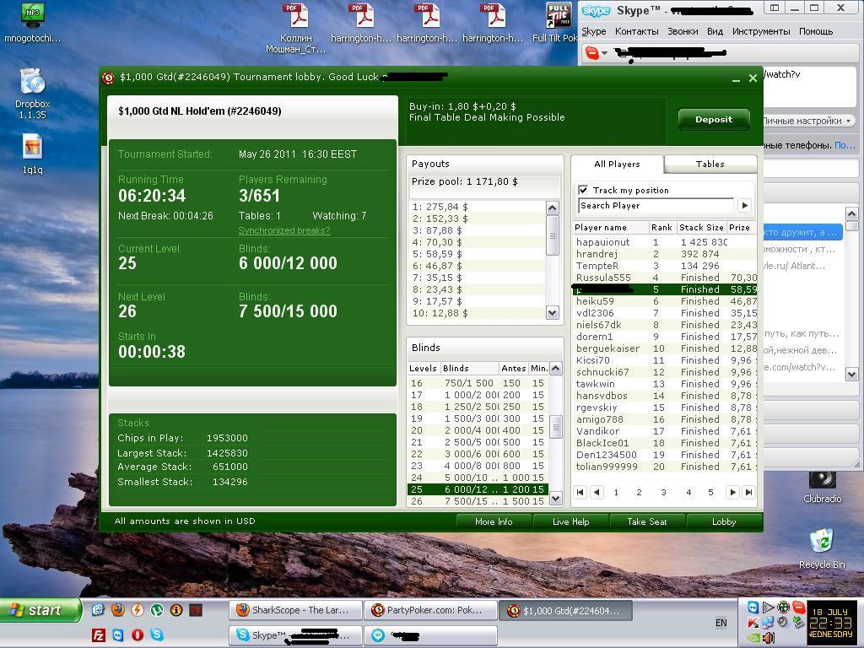Viewport: 864px width, 648px height.
Task: Open Skype status dropdown arrow
Action: [604, 53]
